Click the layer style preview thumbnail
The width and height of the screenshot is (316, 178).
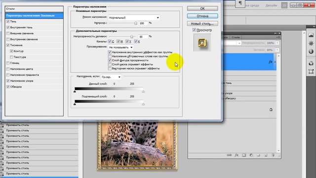click(202, 43)
